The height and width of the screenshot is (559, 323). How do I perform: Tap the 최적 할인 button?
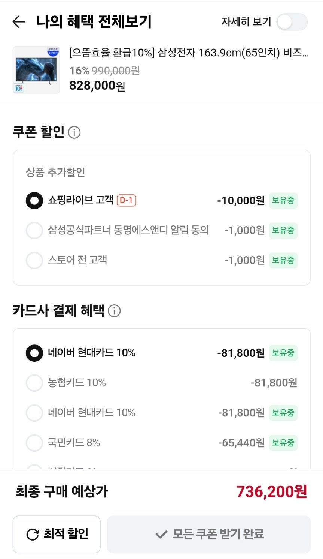57,534
